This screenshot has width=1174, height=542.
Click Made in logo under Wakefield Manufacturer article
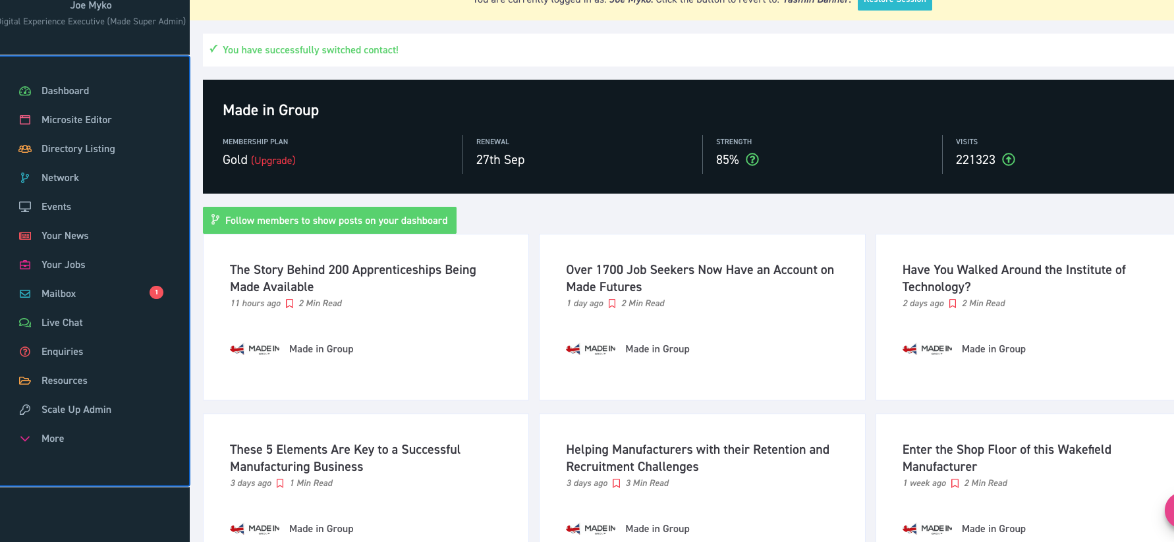click(928, 529)
